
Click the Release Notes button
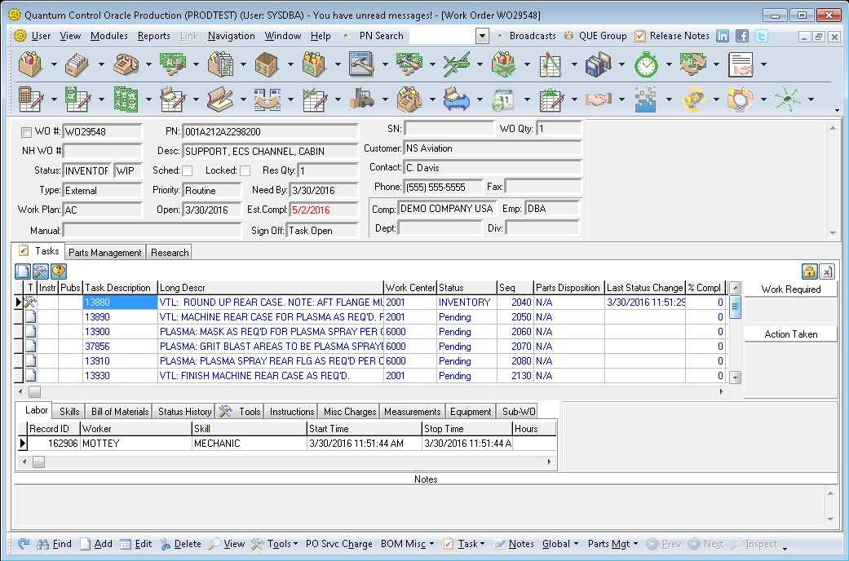677,35
